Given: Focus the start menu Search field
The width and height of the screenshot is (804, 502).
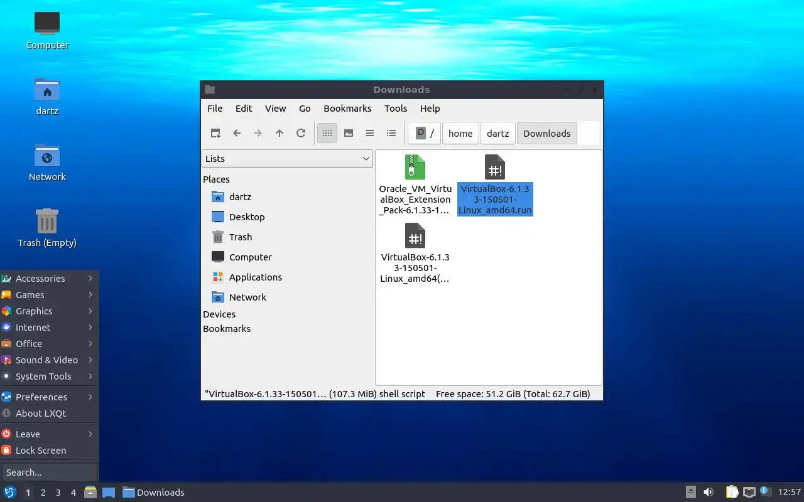Looking at the screenshot, I should (x=49, y=472).
